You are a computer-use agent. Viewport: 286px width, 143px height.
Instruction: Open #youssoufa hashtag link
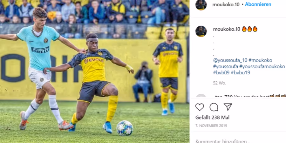[x=225, y=67]
